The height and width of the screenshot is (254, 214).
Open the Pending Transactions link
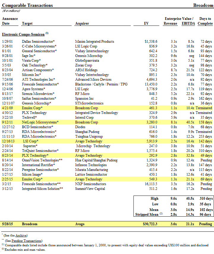(x=27, y=241)
